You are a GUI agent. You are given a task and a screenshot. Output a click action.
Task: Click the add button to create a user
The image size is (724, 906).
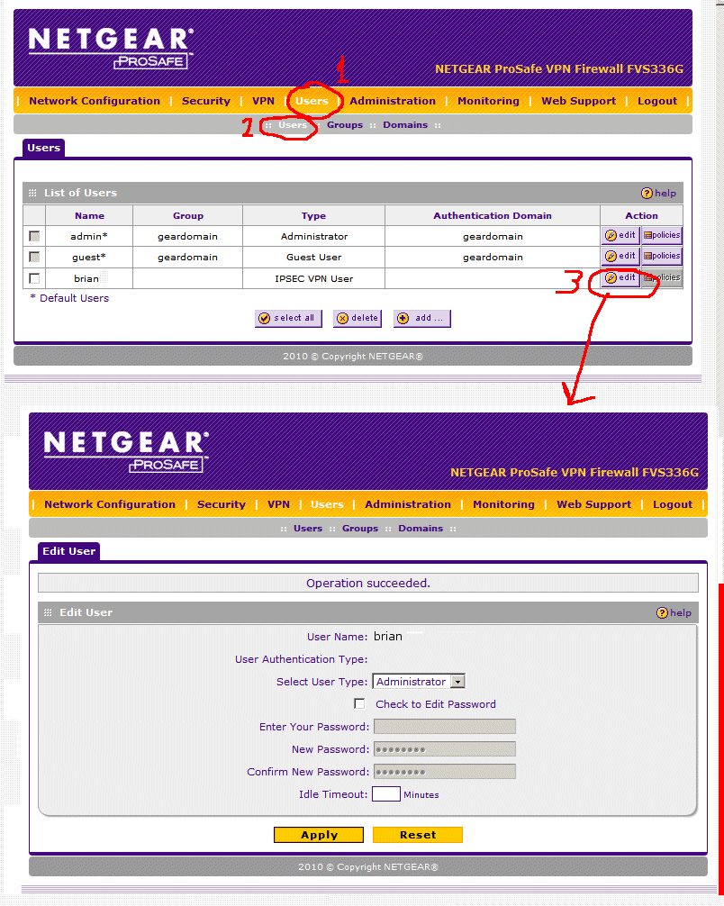(x=422, y=319)
